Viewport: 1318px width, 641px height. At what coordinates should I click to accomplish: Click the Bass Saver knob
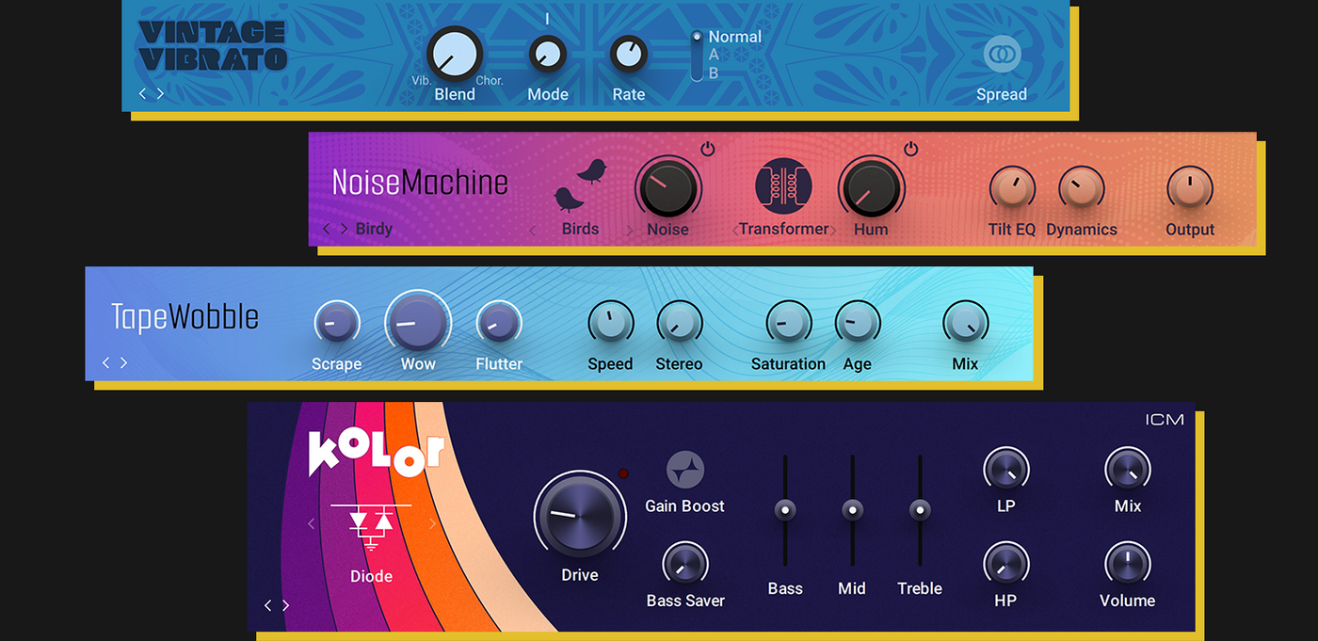pyautogui.click(x=684, y=563)
